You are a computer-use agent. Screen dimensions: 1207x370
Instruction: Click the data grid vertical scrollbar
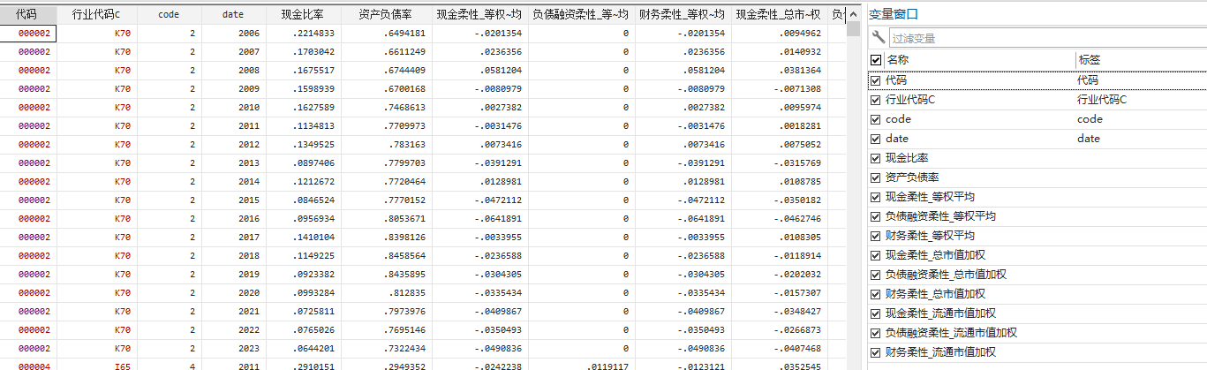[x=853, y=177]
